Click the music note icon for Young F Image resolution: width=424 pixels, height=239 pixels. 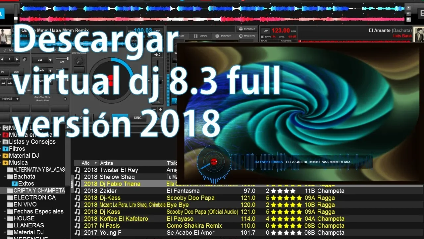[x=77, y=233]
